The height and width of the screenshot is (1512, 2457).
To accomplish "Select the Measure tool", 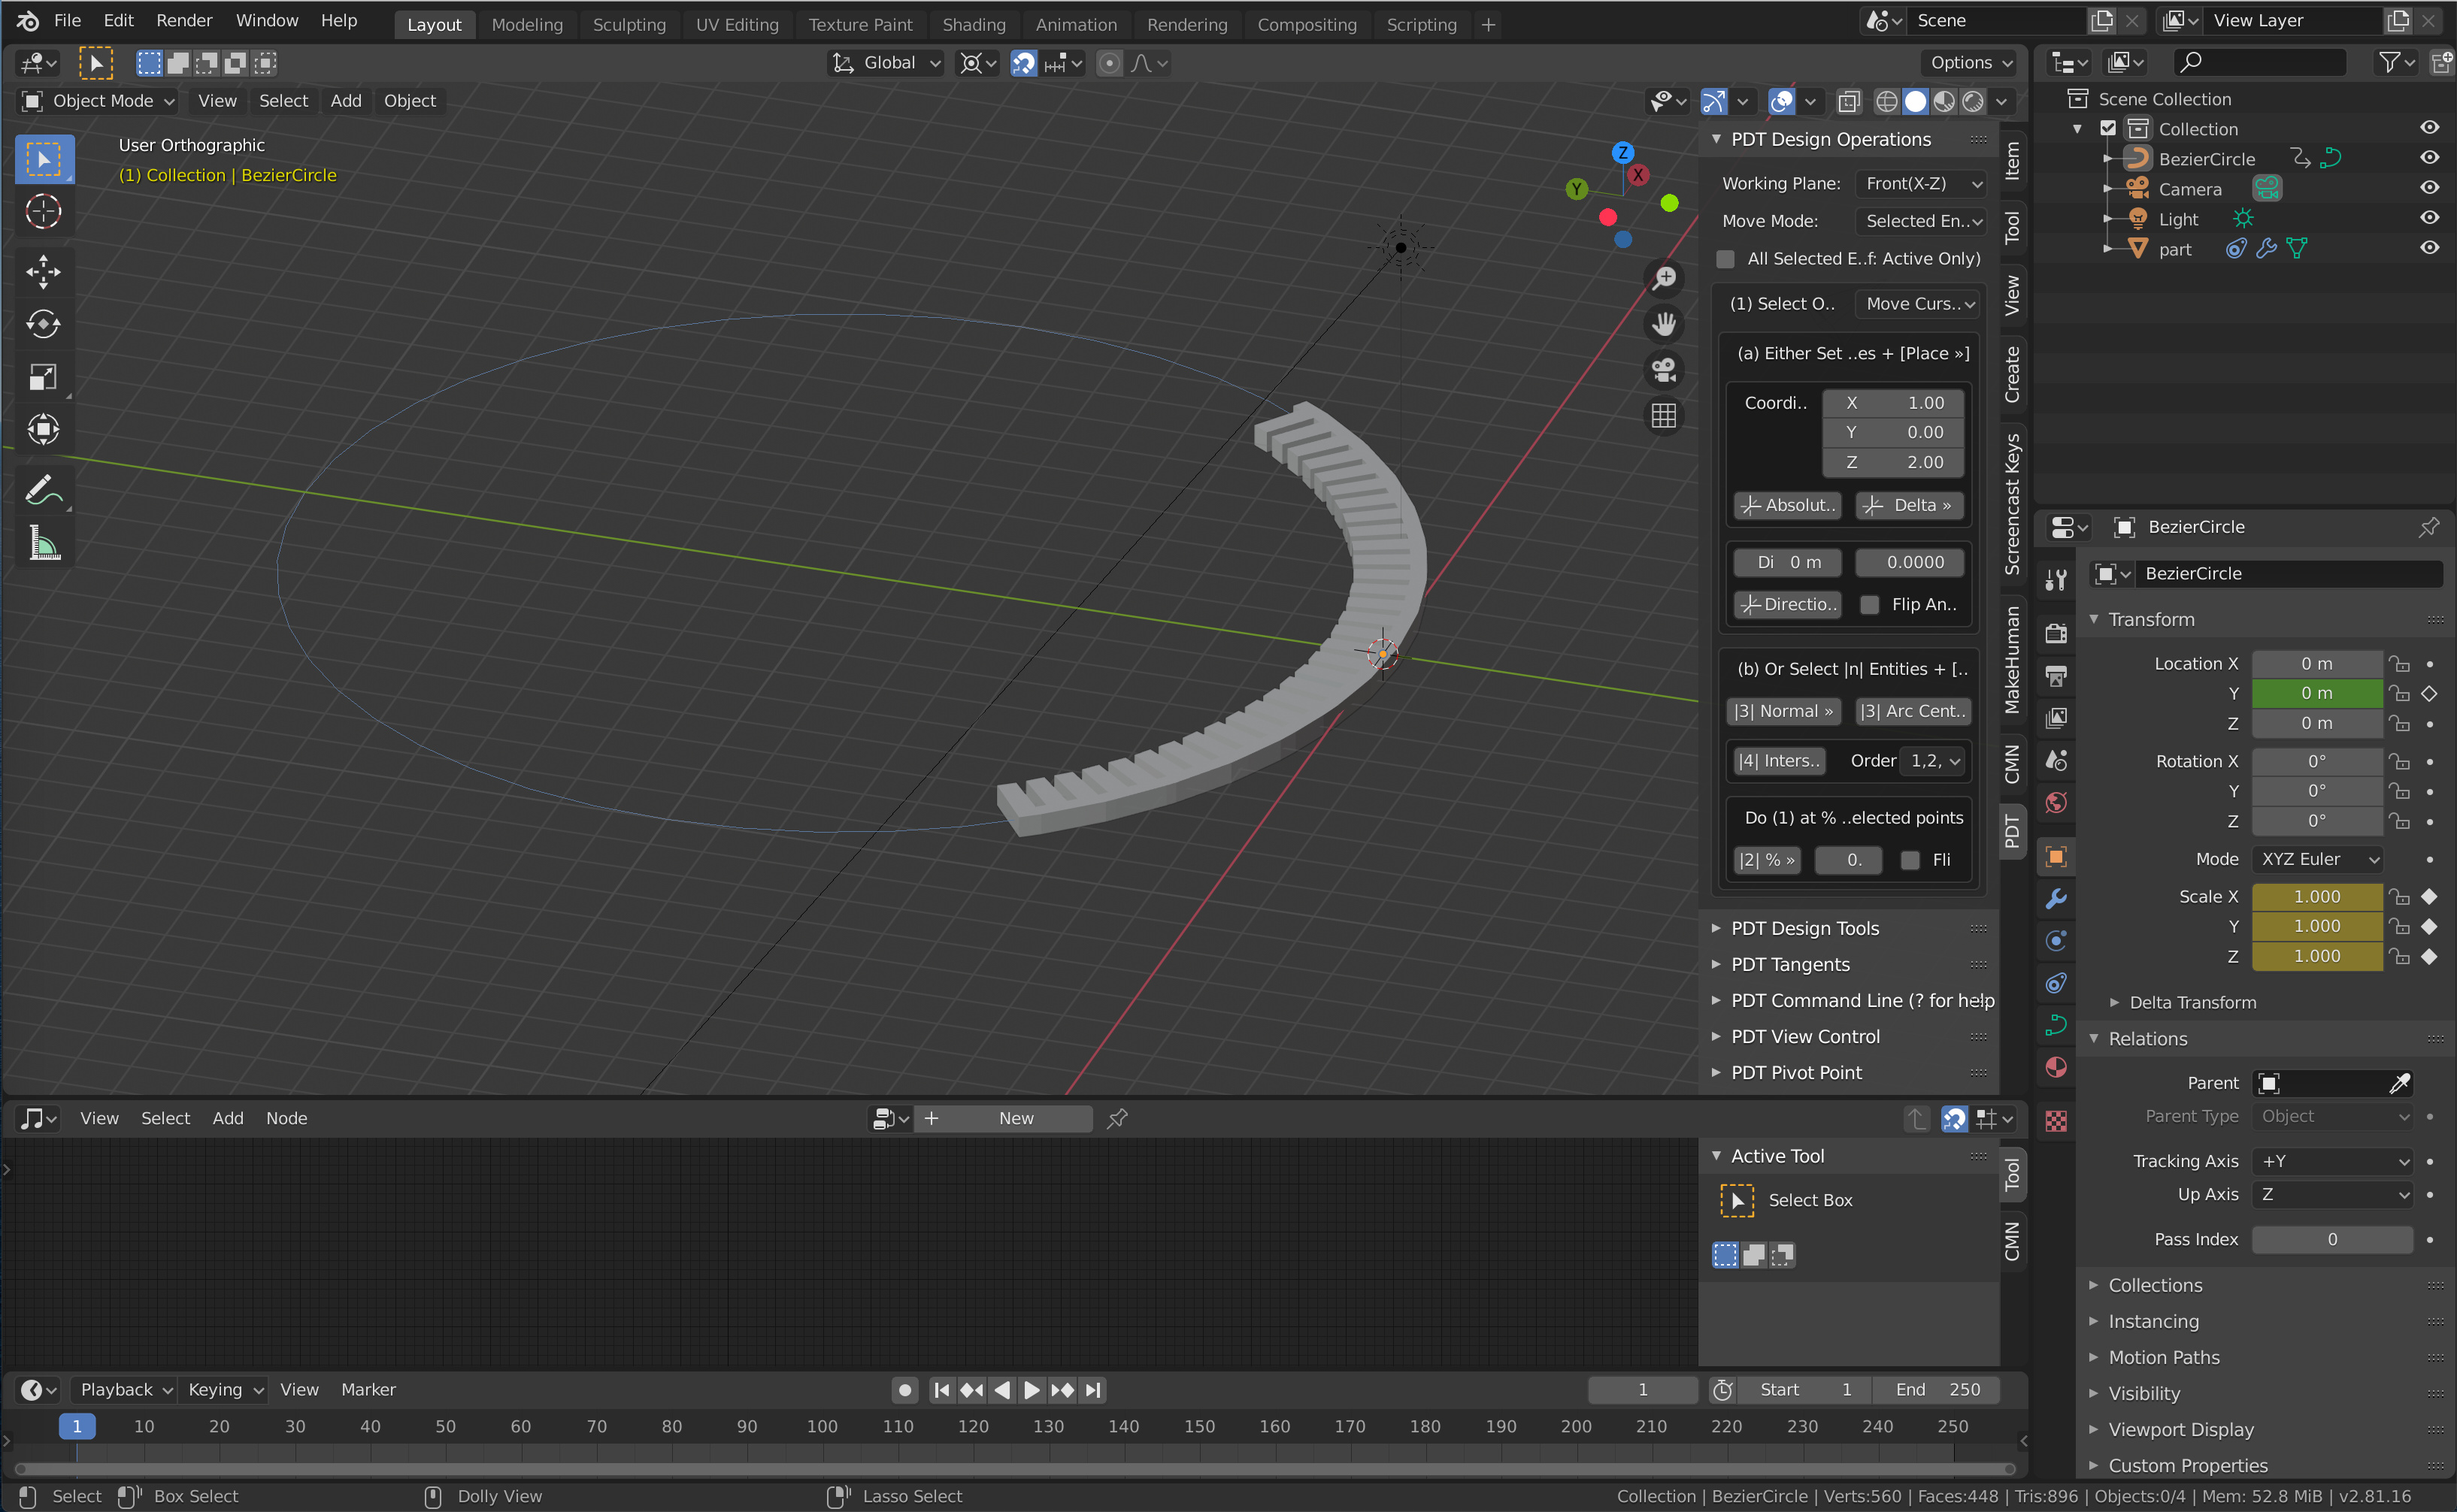I will [x=43, y=543].
